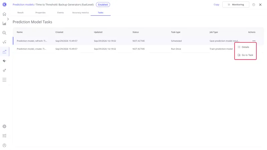Click the Job Type column header
This screenshot has width=267, height=150.
pos(214,32)
